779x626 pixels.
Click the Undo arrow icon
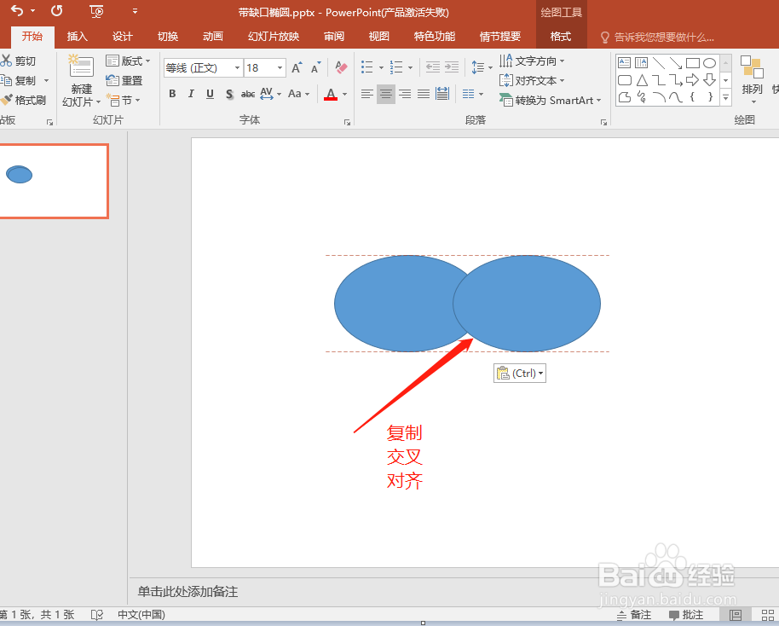[17, 11]
